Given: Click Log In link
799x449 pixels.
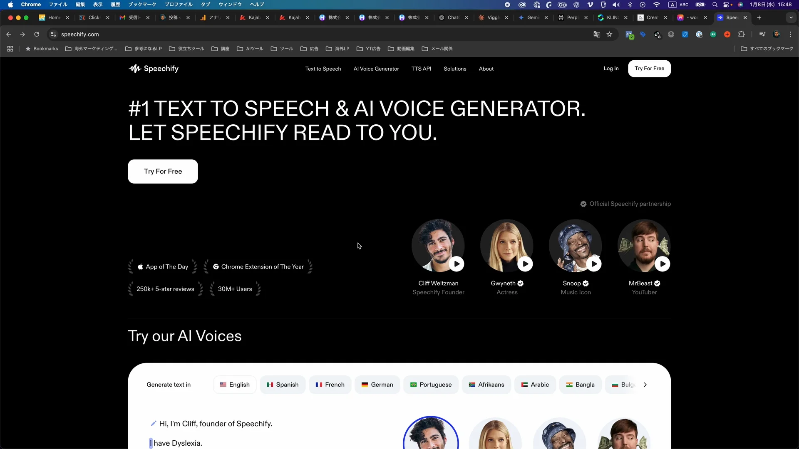Looking at the screenshot, I should [611, 69].
